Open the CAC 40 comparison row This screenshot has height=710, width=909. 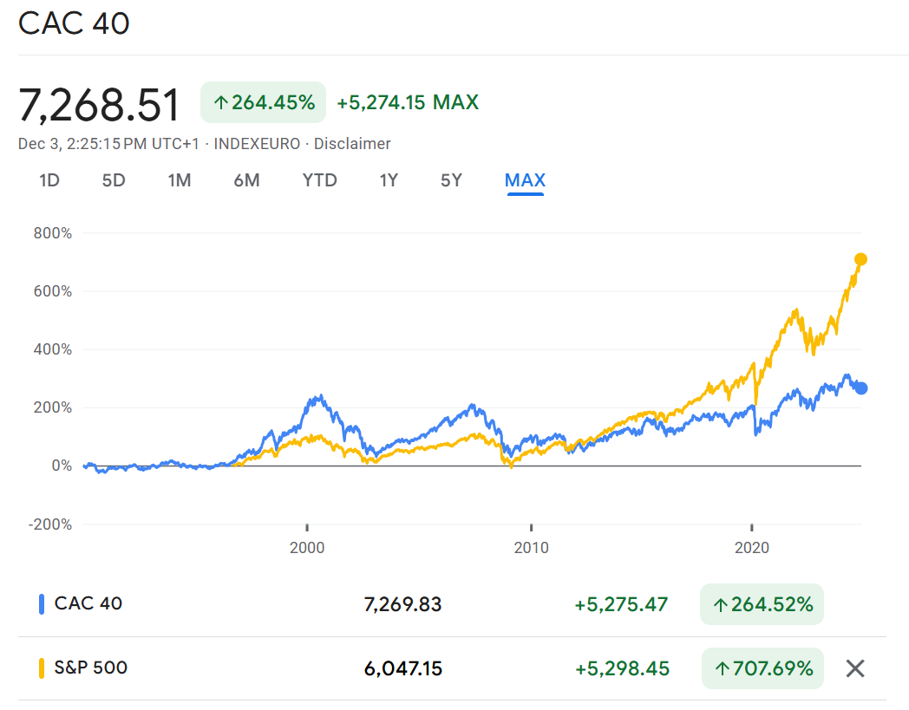pyautogui.click(x=88, y=603)
